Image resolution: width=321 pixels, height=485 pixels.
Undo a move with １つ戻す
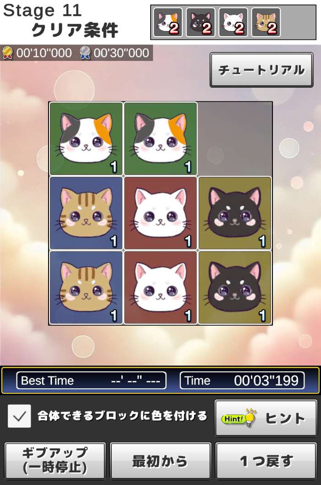(x=266, y=461)
